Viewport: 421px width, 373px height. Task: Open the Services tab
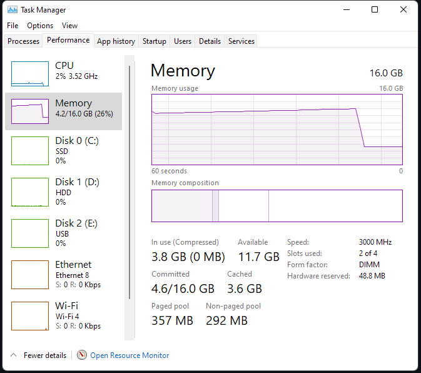tap(241, 41)
